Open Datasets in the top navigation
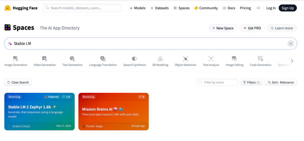 click(x=159, y=8)
